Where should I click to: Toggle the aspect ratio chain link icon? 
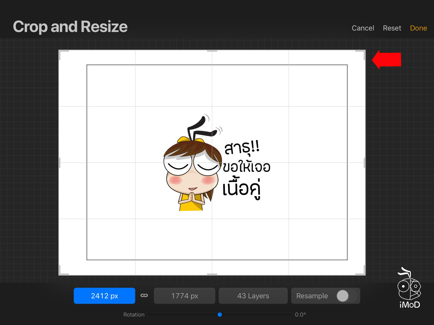[x=144, y=295]
